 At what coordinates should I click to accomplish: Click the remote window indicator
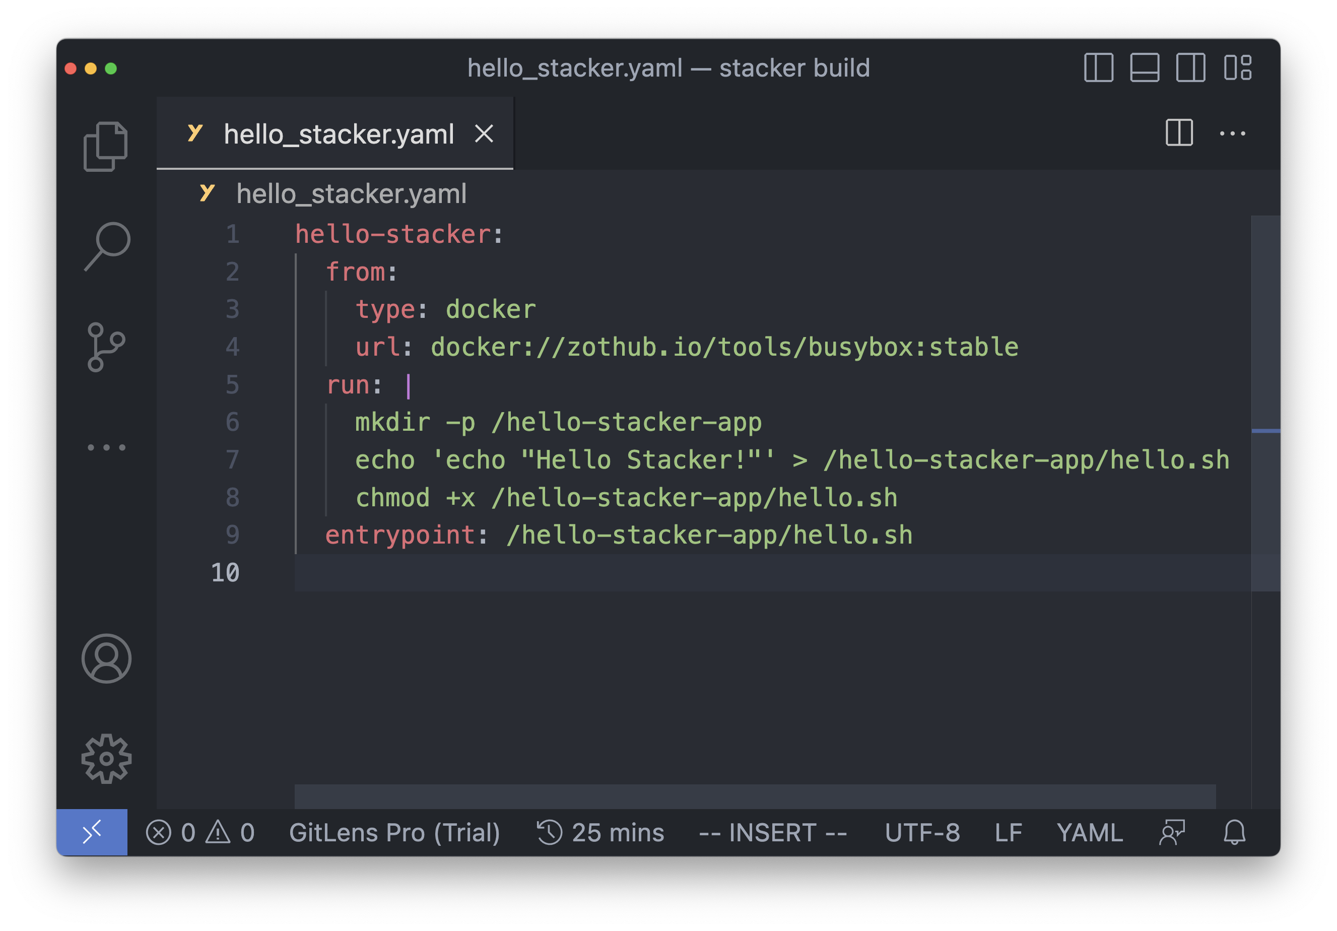pyautogui.click(x=92, y=832)
